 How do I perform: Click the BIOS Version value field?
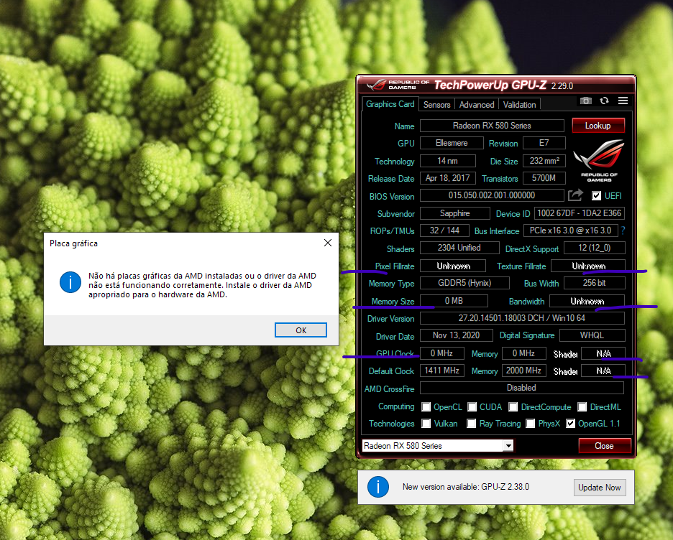coord(492,195)
